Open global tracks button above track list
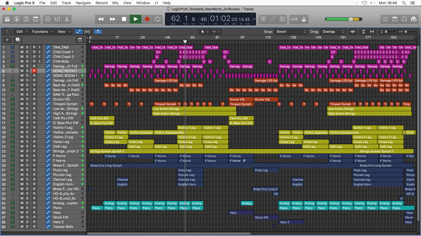This screenshot has height=236, width=421. (x=80, y=40)
